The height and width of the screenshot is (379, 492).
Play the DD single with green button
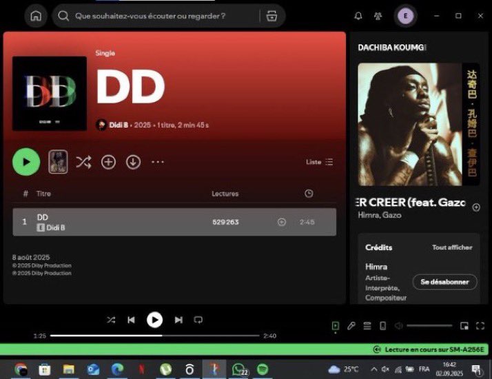pos(26,162)
